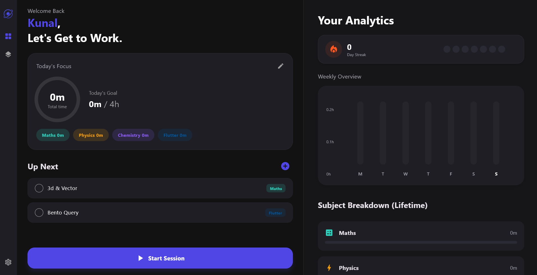This screenshot has width=537, height=275.
Task: Click the Maths lifetime progress bar
Action: point(420,242)
